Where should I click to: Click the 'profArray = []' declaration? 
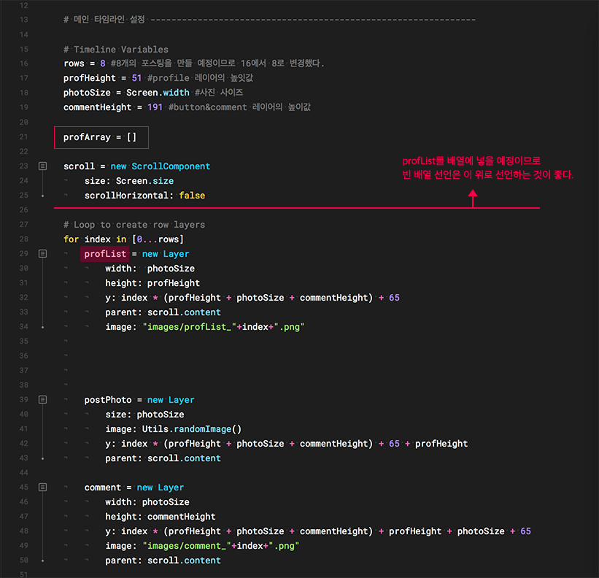pyautogui.click(x=100, y=137)
